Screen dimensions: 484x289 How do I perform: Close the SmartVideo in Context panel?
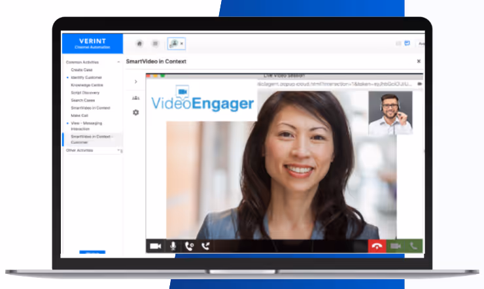pyautogui.click(x=419, y=61)
